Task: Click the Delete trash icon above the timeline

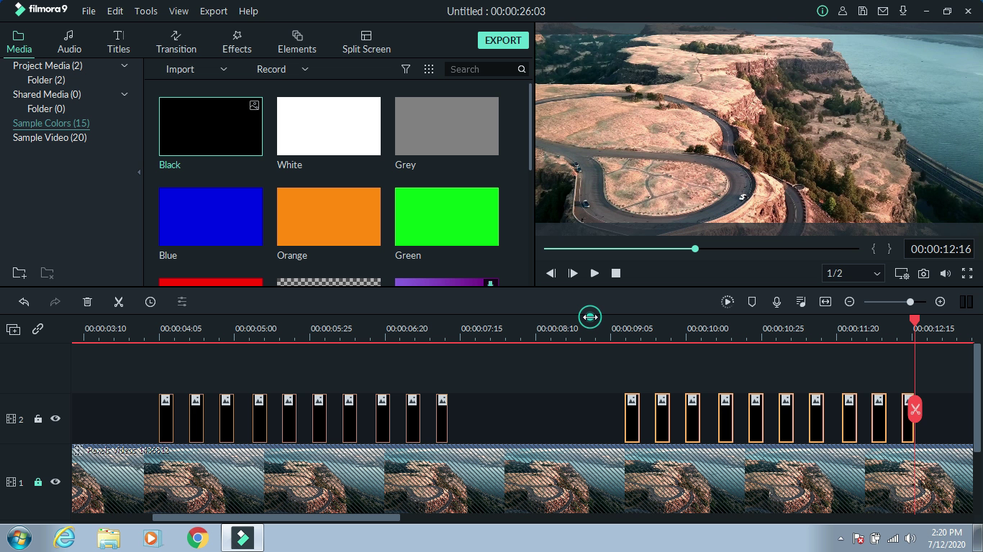Action: point(87,302)
